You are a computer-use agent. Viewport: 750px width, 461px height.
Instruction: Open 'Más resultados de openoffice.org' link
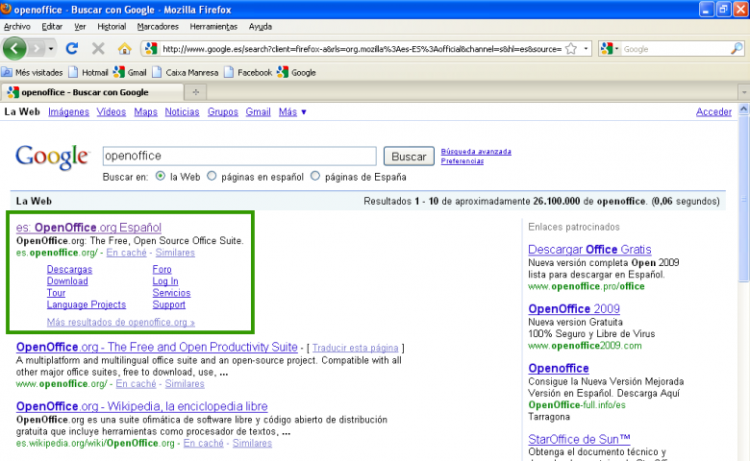click(x=120, y=323)
